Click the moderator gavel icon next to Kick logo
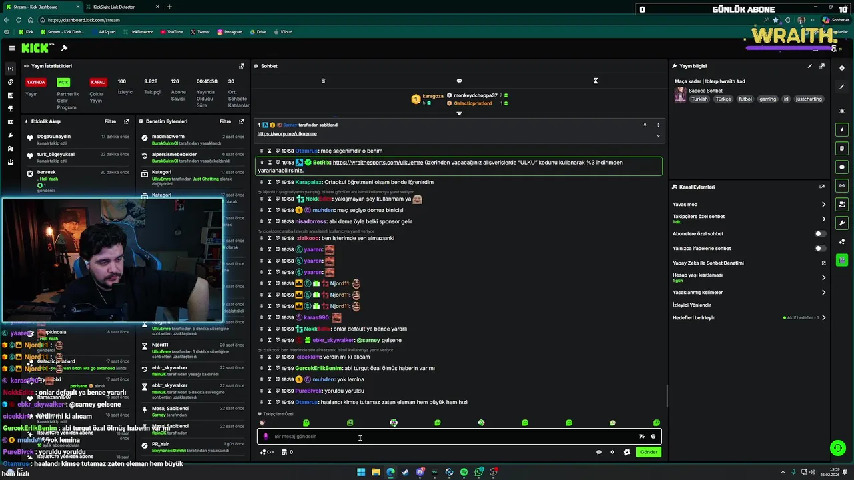The image size is (854, 480). [x=64, y=48]
